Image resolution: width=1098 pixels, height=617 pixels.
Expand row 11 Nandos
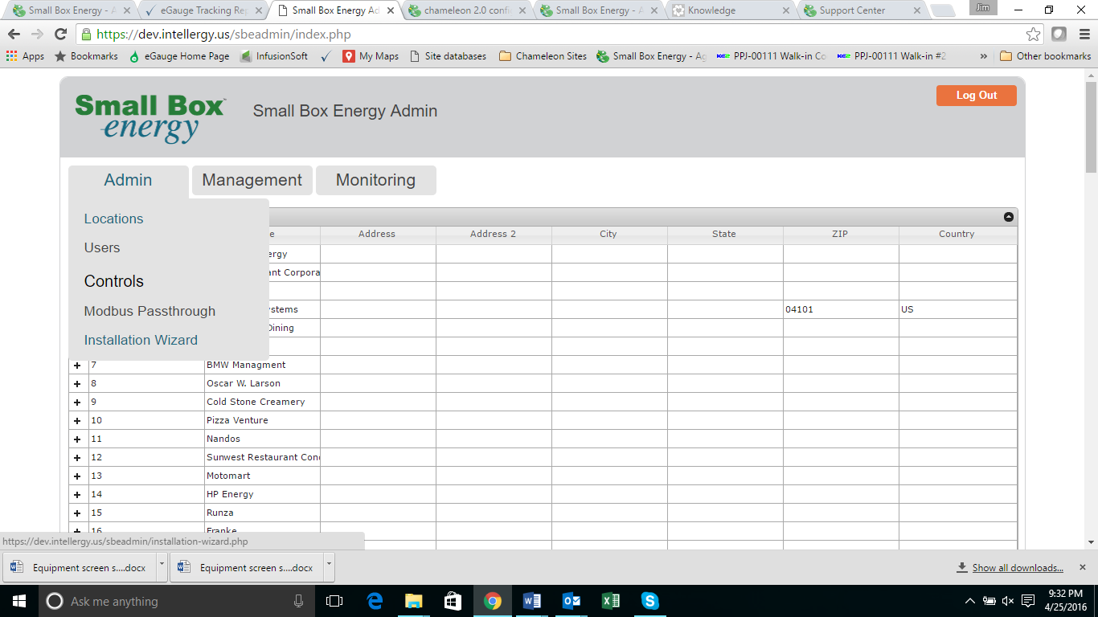point(77,439)
